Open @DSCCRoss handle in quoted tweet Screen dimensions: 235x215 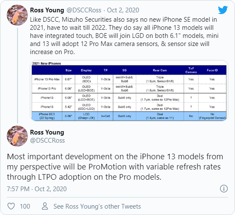pyautogui.click(x=84, y=10)
